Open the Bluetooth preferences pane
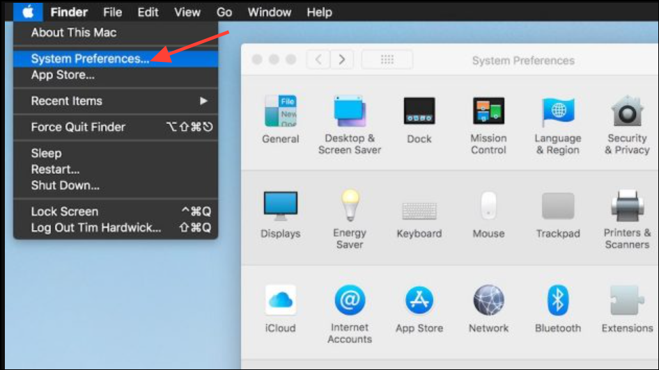 [x=558, y=309]
